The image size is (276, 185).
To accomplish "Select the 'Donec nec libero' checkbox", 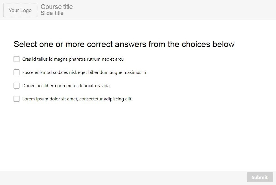I will (17, 86).
